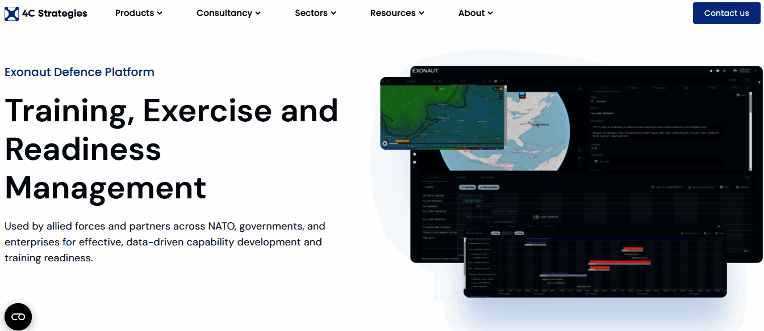Toggle the 'Activities' filter chip
This screenshot has width=764, height=331.
click(467, 187)
